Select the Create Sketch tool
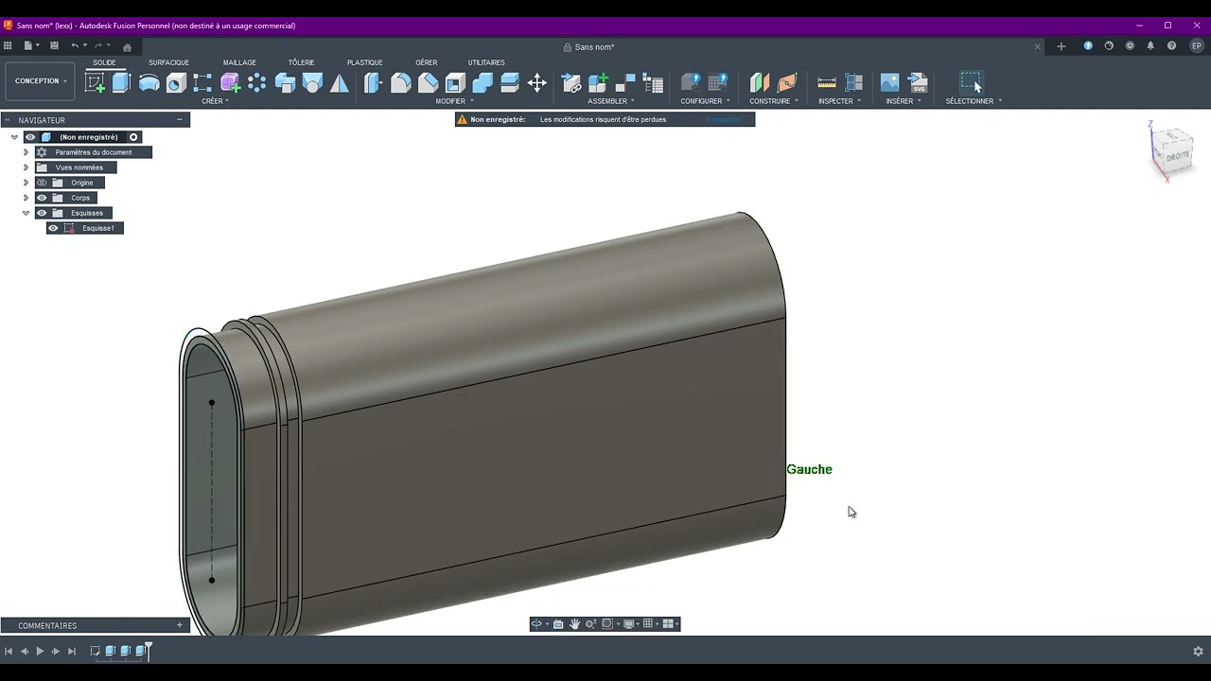The width and height of the screenshot is (1211, 681). [x=95, y=83]
